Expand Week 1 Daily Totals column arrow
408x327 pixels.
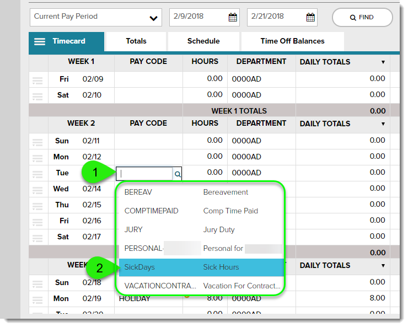(383, 62)
